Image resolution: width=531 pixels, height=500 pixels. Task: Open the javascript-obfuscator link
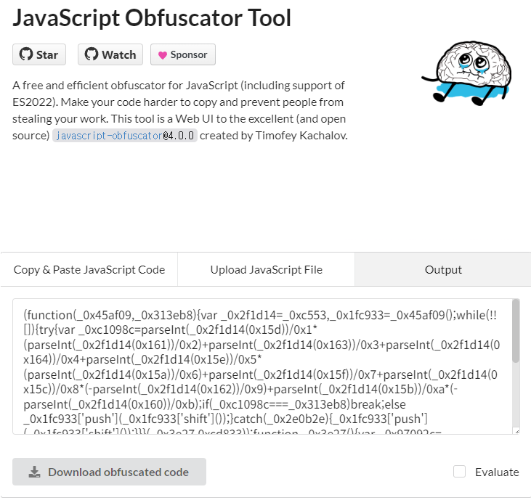pyautogui.click(x=110, y=136)
